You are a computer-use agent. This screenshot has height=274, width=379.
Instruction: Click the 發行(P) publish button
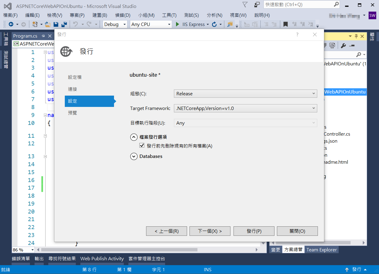(x=254, y=231)
